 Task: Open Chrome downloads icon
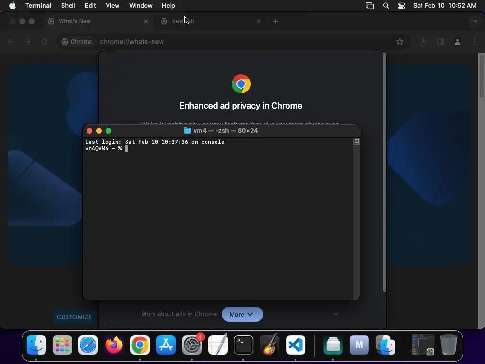pos(423,42)
